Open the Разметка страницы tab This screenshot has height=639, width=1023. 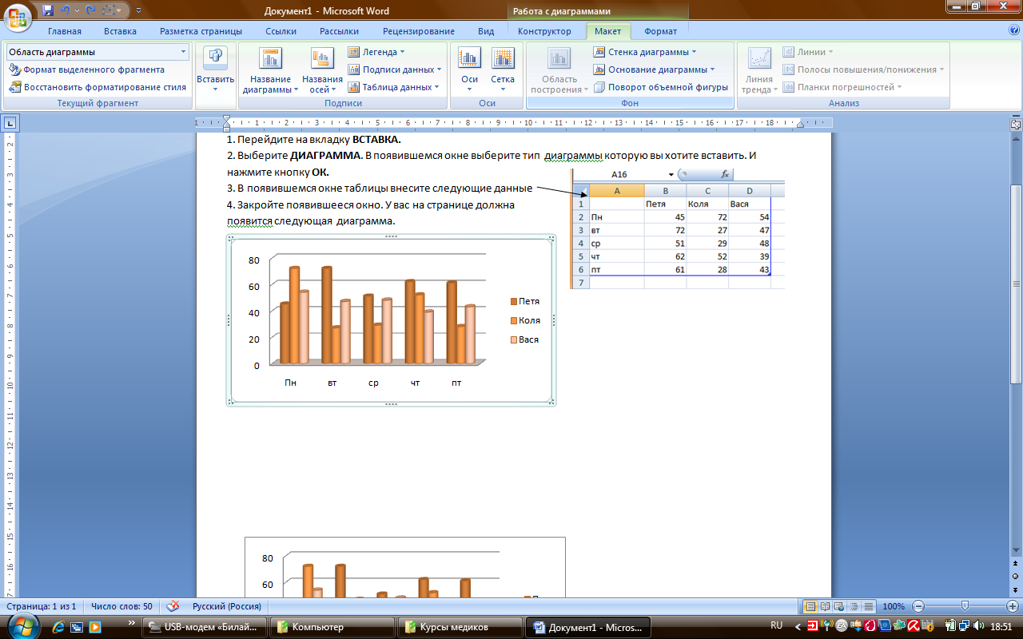point(201,32)
